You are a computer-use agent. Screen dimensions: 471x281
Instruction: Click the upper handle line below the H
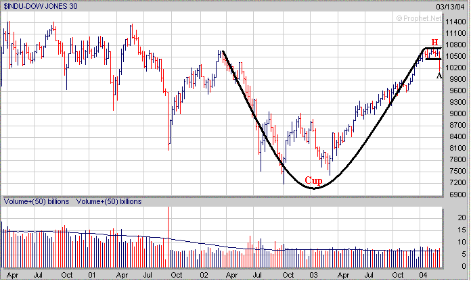tap(432, 48)
